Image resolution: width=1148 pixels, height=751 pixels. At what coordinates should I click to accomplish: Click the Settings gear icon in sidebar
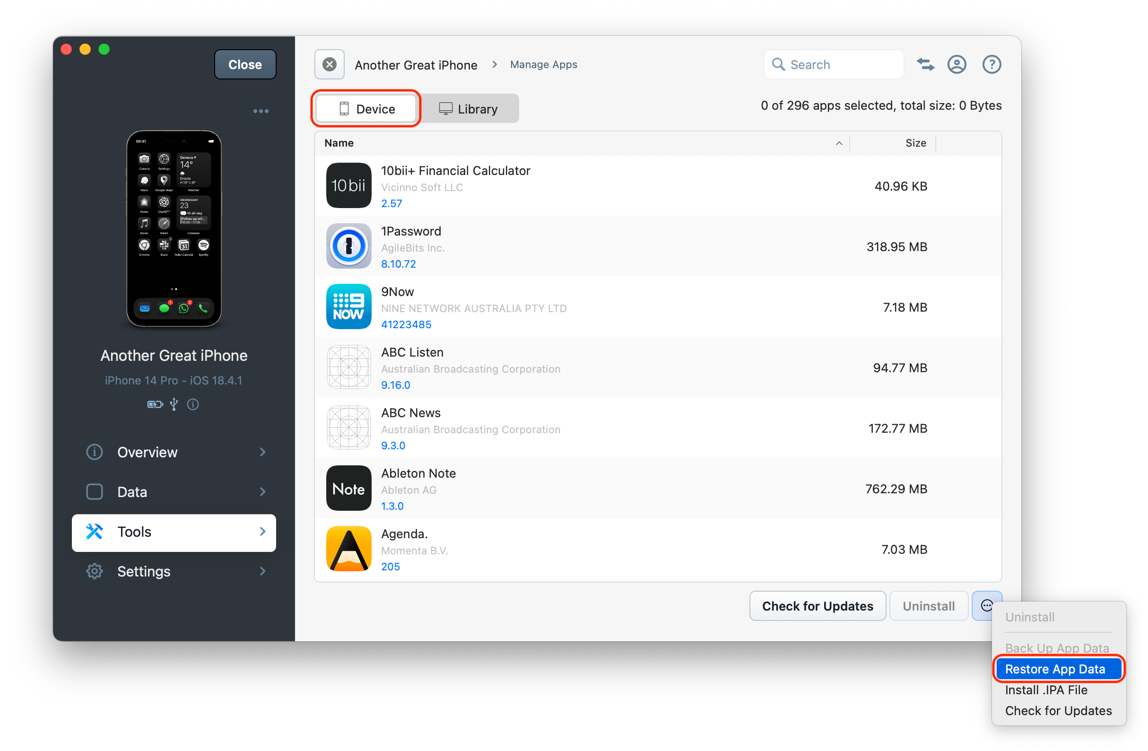tap(95, 572)
